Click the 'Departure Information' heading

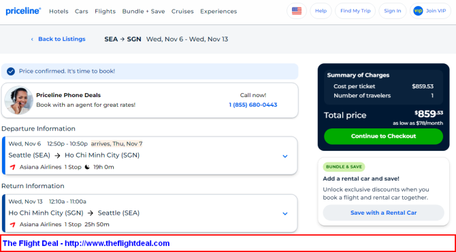(38, 128)
